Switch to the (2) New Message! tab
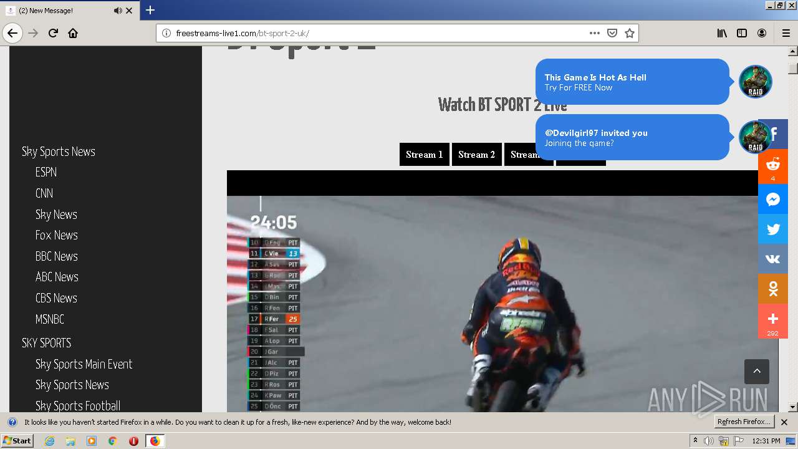The height and width of the screenshot is (449, 798). pos(70,11)
